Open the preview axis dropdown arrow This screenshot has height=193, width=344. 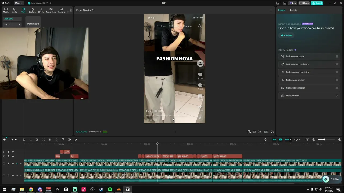click(x=300, y=140)
